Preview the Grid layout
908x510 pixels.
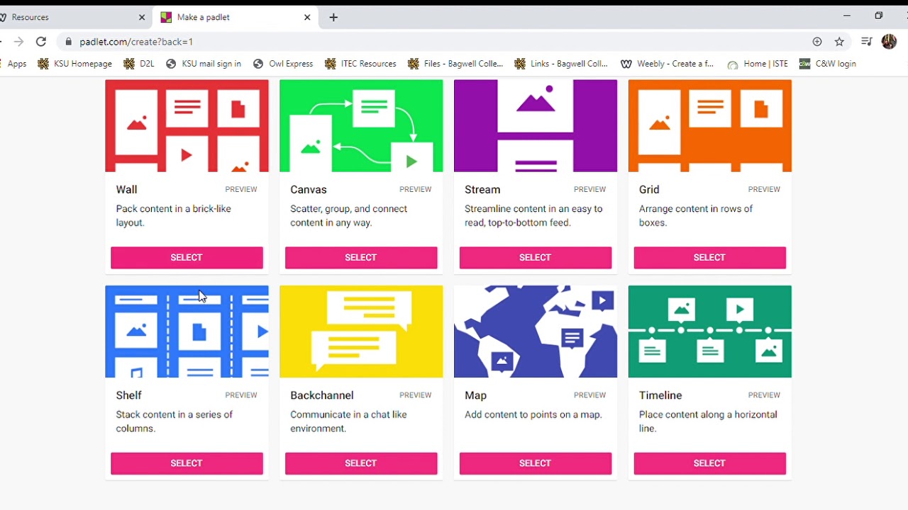point(764,189)
